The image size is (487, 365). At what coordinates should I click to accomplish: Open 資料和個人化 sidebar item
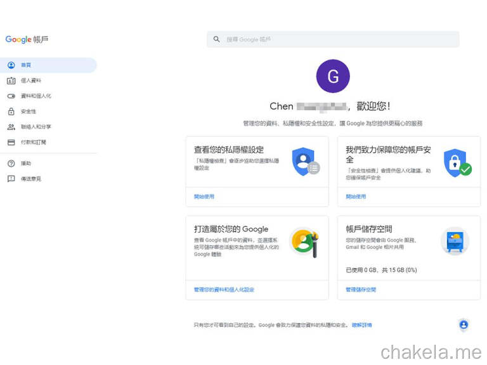tap(48, 96)
